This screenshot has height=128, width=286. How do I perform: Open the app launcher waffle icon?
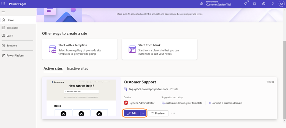[x=3, y=4]
